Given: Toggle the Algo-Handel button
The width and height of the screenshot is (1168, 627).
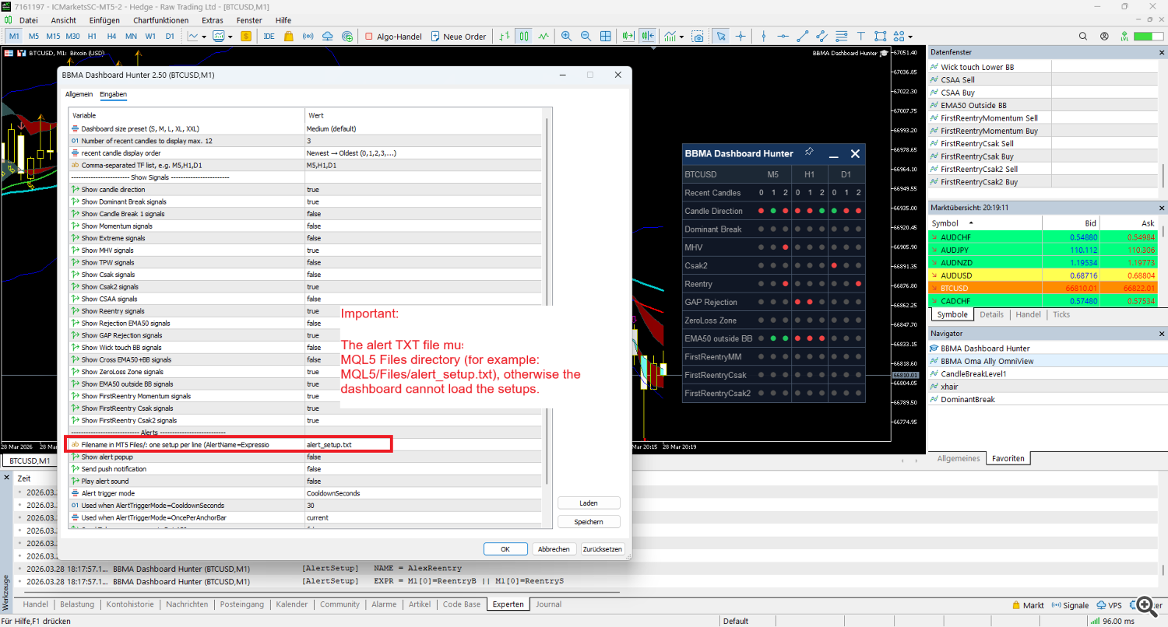Looking at the screenshot, I should coord(394,36).
